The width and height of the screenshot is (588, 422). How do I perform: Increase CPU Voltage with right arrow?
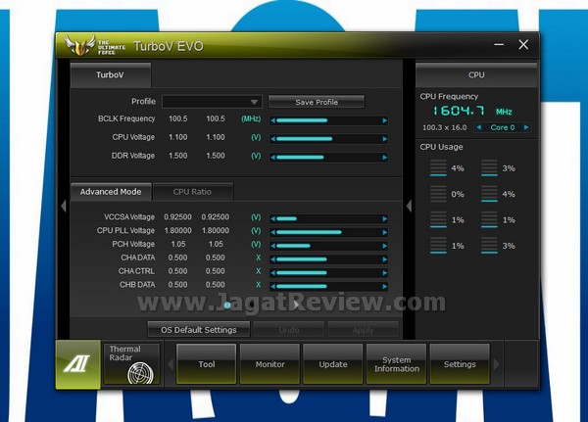point(384,139)
